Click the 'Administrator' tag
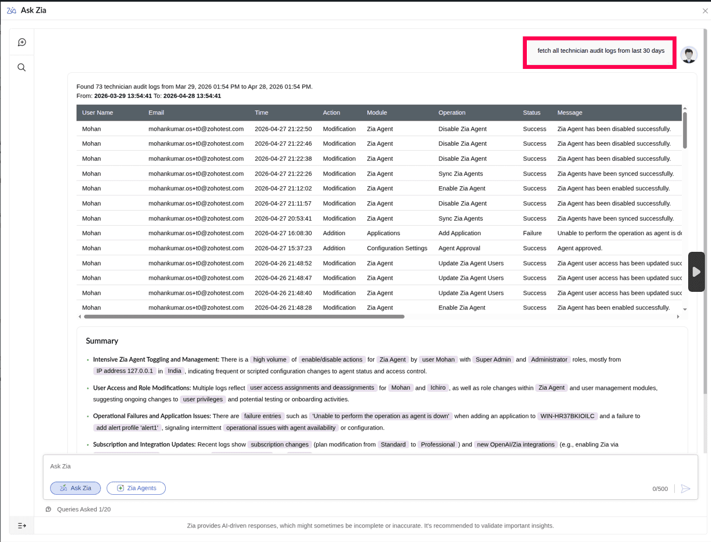The height and width of the screenshot is (542, 711). [x=549, y=360]
